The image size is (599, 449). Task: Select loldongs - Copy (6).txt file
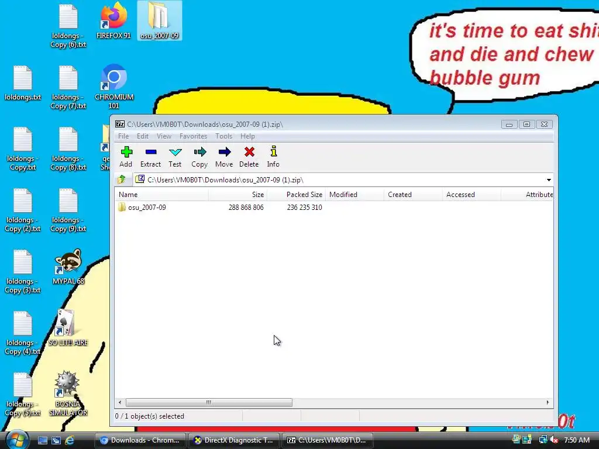point(68,26)
